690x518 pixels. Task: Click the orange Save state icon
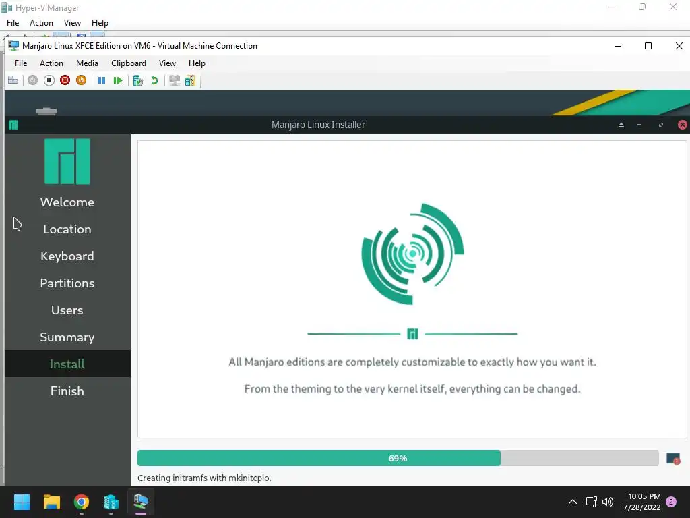81,80
